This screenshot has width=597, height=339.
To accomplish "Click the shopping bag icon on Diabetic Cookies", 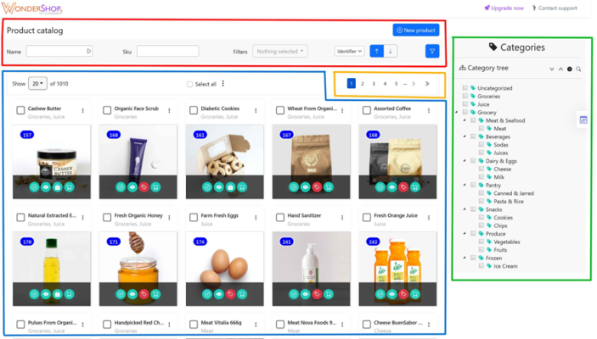I will (x=230, y=187).
